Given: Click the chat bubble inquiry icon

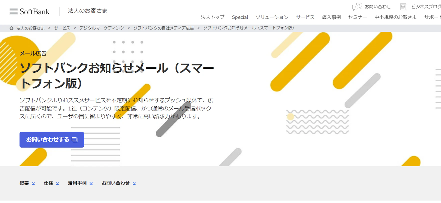Looking at the screenshot, I should tap(357, 7).
